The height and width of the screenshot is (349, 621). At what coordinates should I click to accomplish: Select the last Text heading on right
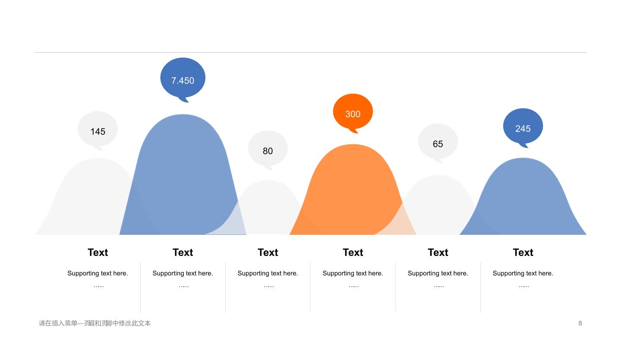[x=523, y=252]
